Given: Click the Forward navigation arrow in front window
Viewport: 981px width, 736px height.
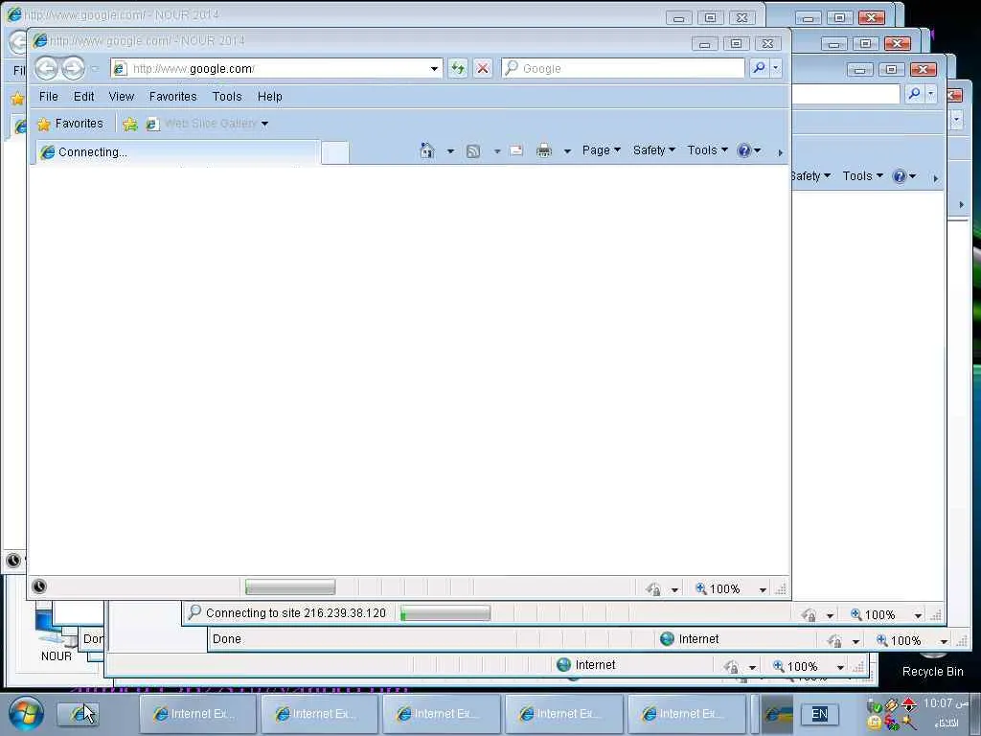Looking at the screenshot, I should click(x=73, y=68).
